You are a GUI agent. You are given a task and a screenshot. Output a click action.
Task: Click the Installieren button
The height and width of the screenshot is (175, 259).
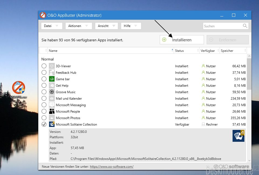[182, 40]
